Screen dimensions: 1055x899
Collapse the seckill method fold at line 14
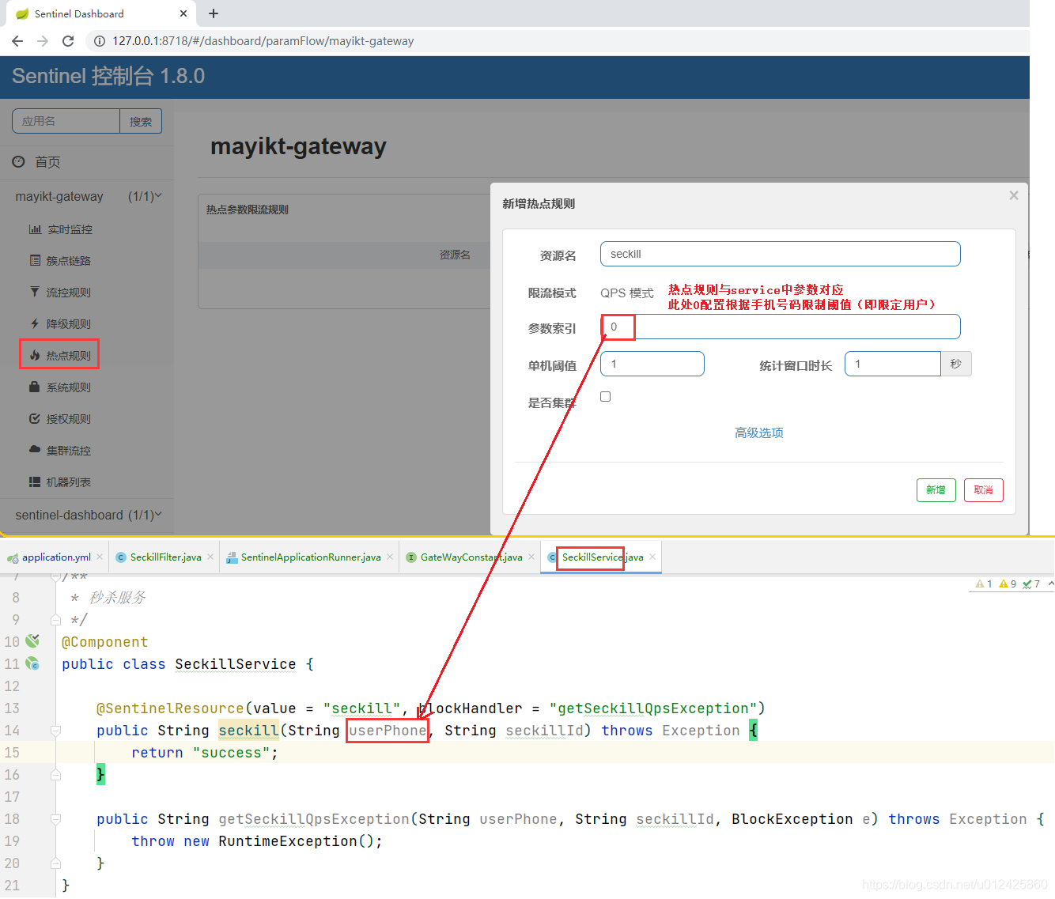click(x=55, y=731)
